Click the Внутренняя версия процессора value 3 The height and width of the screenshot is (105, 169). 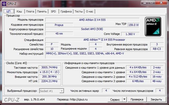click(x=157, y=44)
